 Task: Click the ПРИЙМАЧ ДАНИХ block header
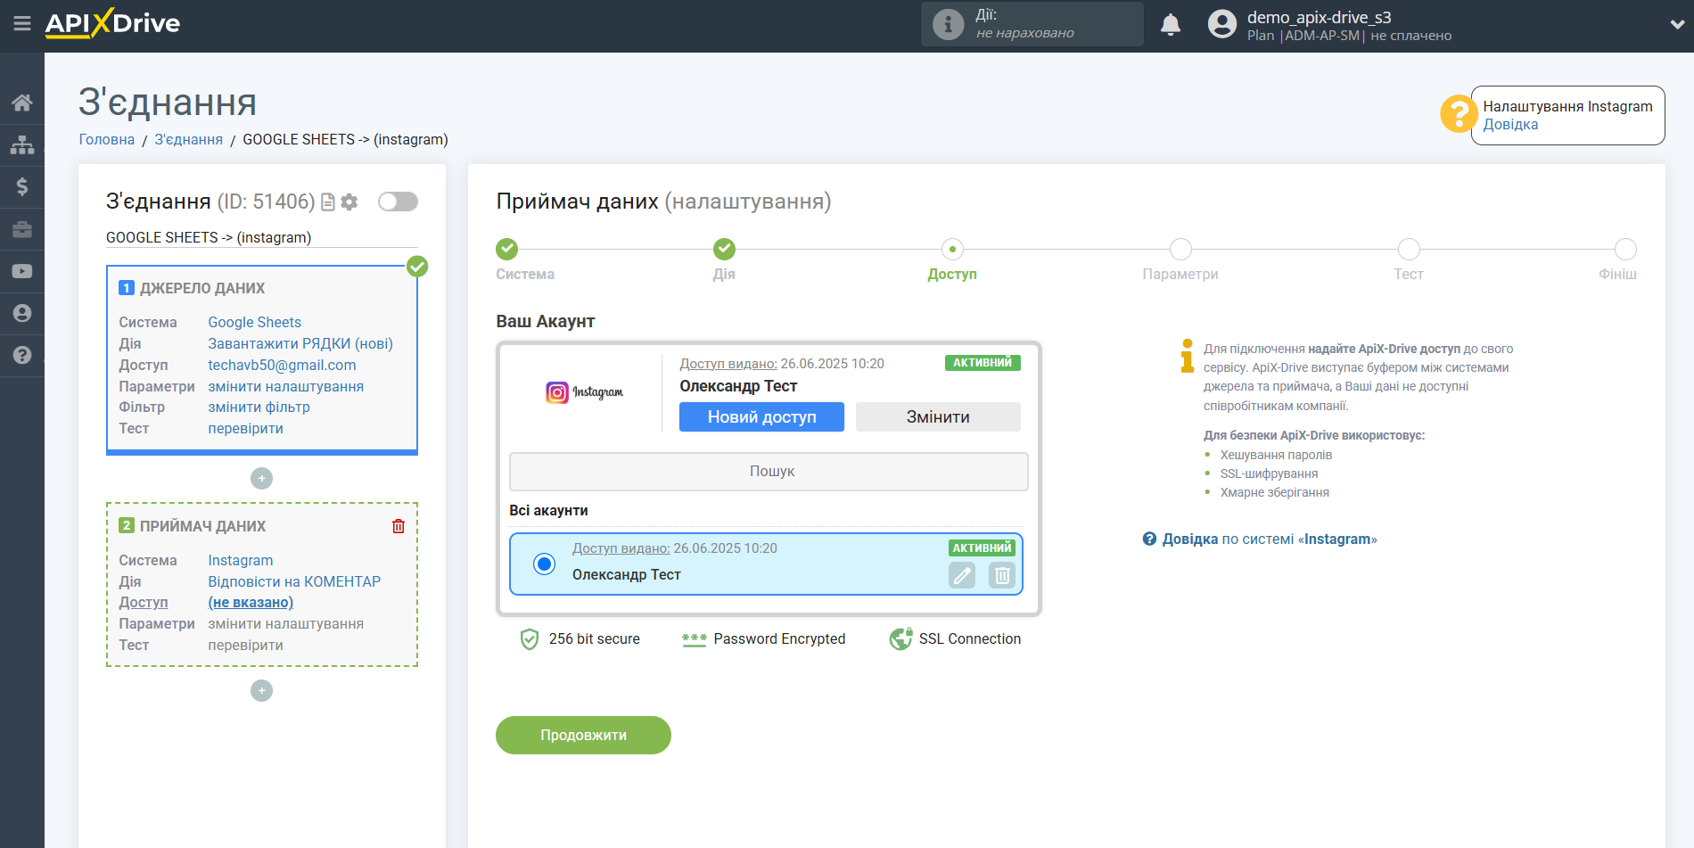pos(202,526)
